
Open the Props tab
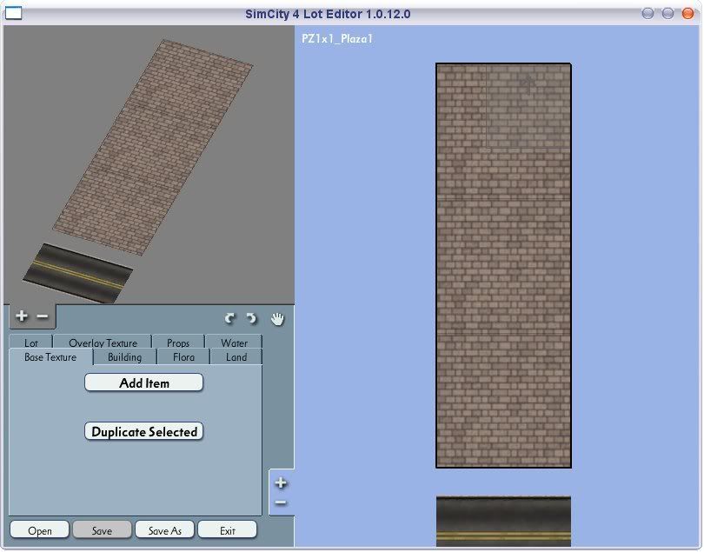tap(178, 343)
